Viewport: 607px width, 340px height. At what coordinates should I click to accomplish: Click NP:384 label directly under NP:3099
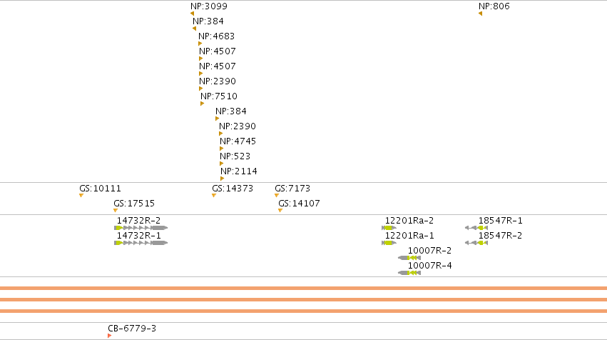point(208,21)
